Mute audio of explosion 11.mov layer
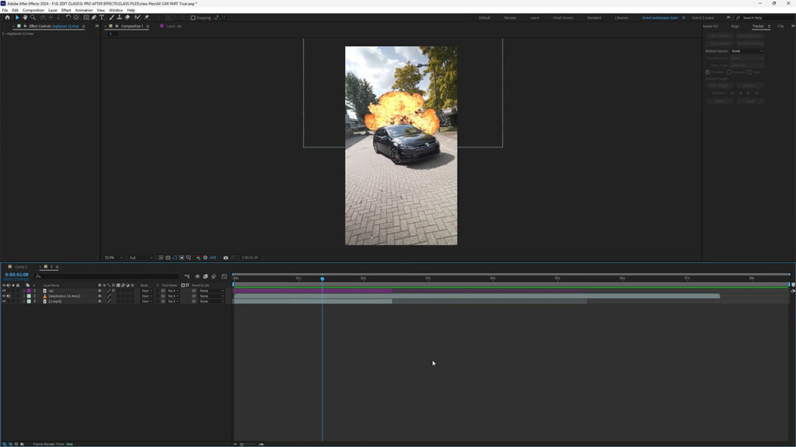This screenshot has width=796, height=447. pos(9,296)
